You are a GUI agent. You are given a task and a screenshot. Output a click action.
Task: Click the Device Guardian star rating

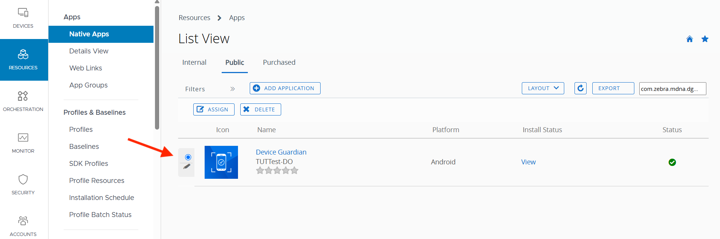[x=277, y=170]
